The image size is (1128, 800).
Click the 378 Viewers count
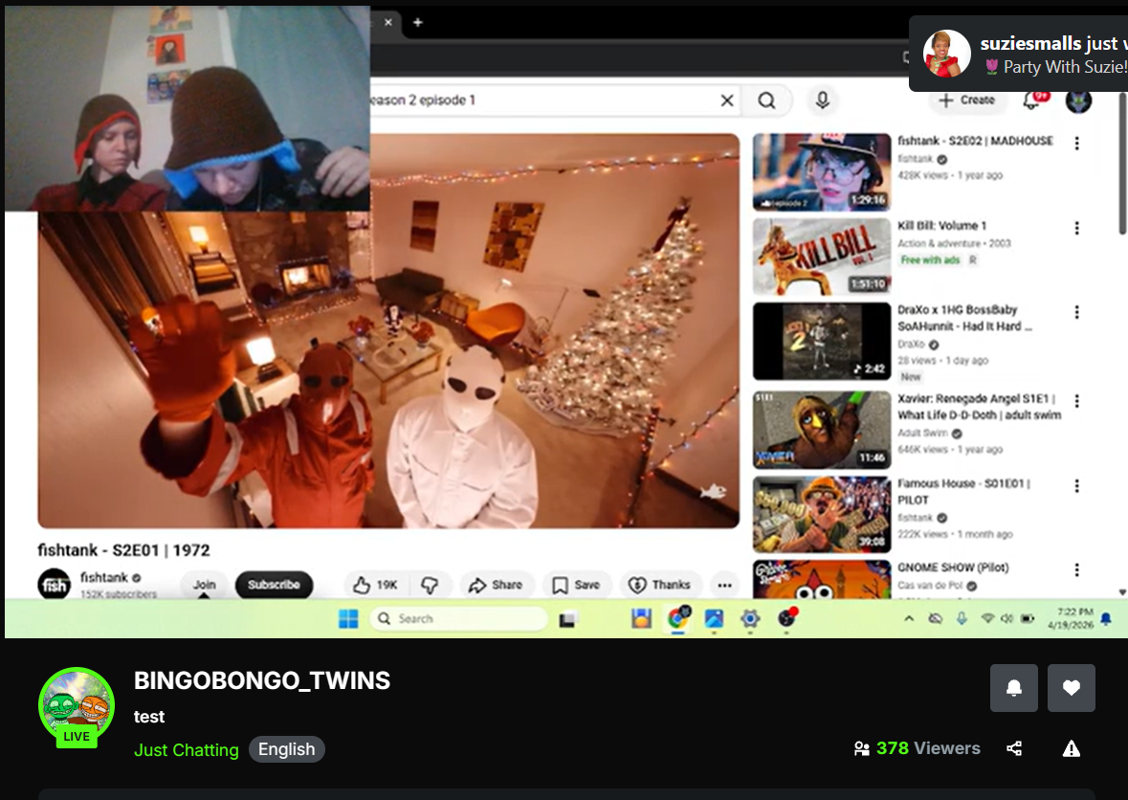coord(917,748)
